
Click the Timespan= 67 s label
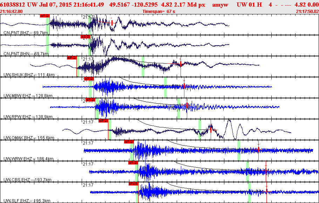pos(159,12)
